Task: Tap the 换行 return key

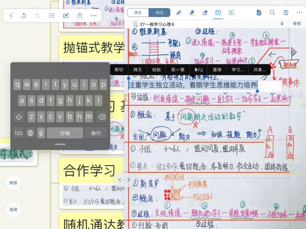Action: (96, 133)
